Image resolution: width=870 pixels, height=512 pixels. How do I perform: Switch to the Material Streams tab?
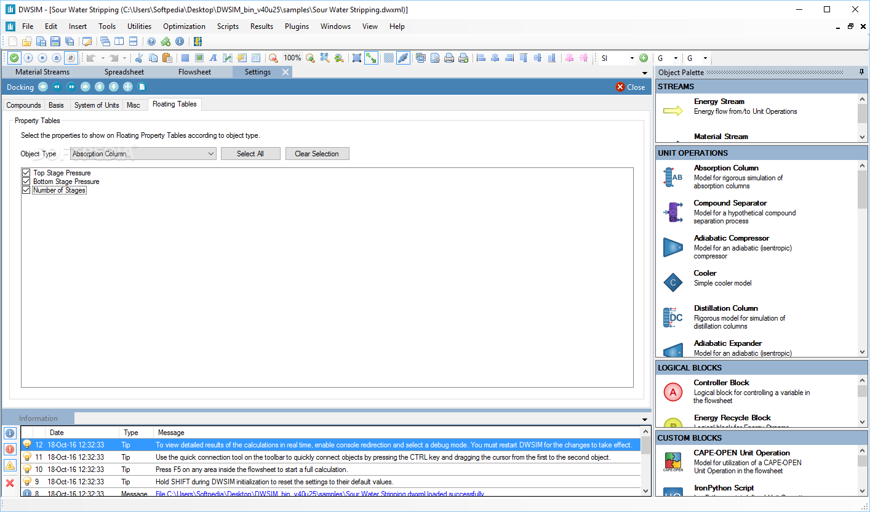pos(42,72)
